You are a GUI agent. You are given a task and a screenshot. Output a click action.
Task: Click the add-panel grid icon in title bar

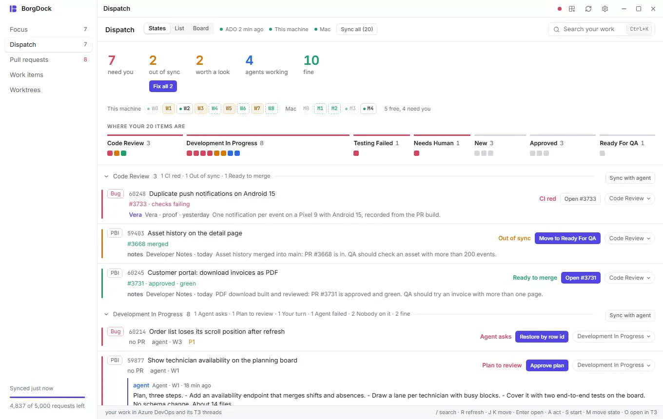pos(572,9)
